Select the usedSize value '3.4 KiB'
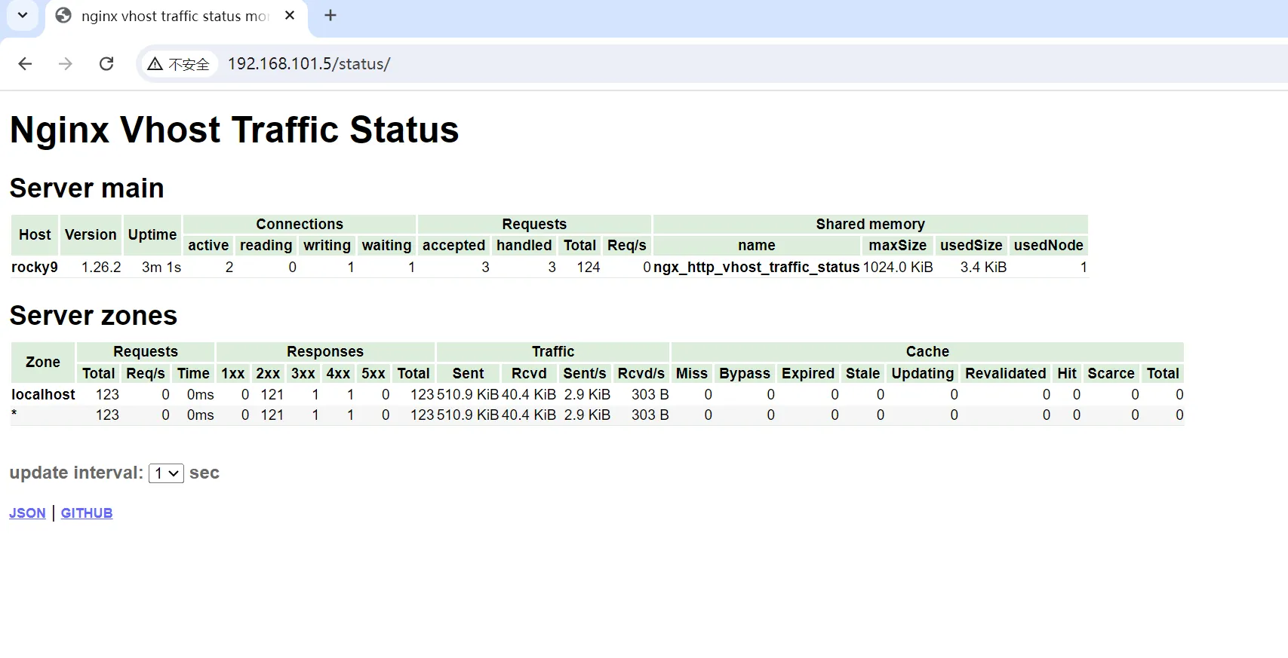 tap(983, 268)
